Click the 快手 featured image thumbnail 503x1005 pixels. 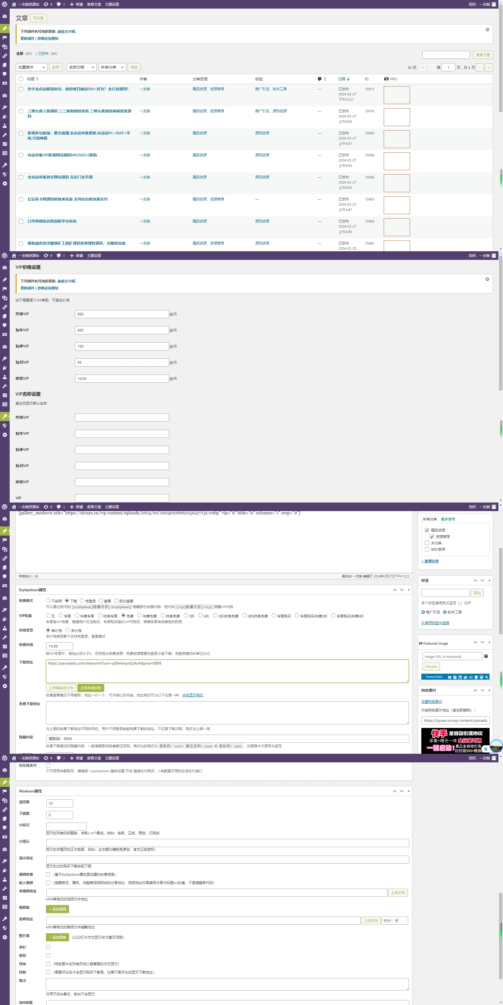[455, 741]
